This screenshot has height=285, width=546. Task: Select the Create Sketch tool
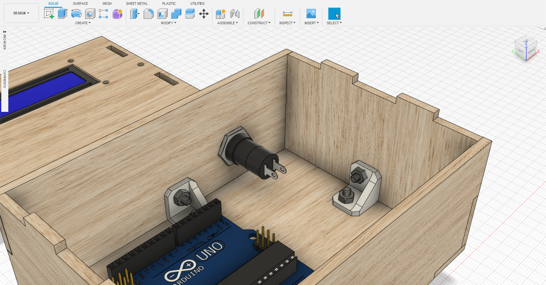[49, 14]
